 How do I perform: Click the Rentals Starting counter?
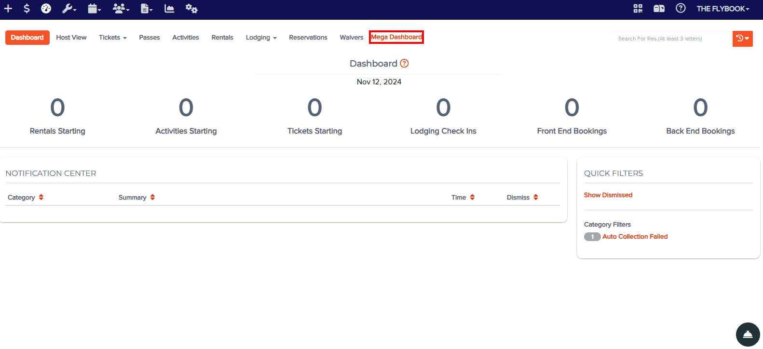pyautogui.click(x=57, y=116)
